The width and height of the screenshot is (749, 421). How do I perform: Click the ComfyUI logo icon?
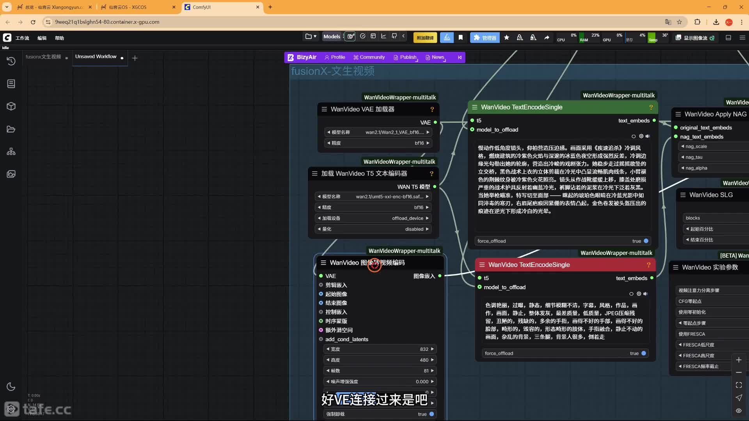point(7,37)
